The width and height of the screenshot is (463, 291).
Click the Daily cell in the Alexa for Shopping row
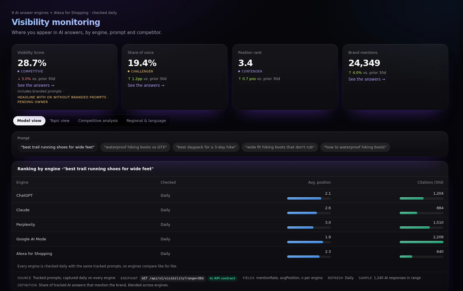pyautogui.click(x=165, y=254)
